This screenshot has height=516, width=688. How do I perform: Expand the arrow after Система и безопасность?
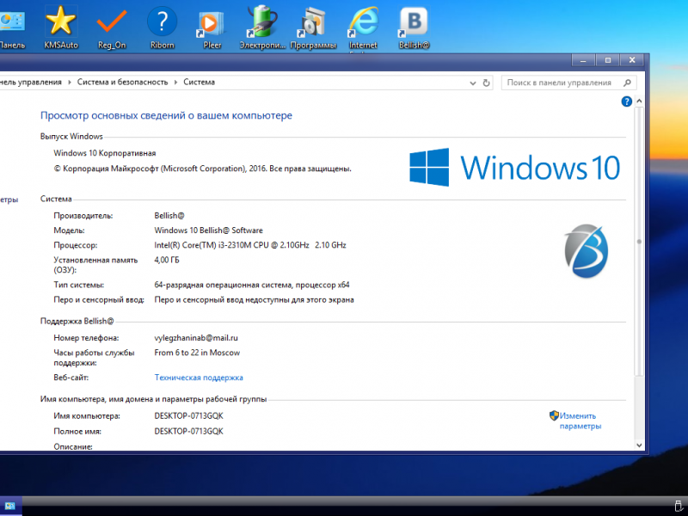(x=176, y=82)
